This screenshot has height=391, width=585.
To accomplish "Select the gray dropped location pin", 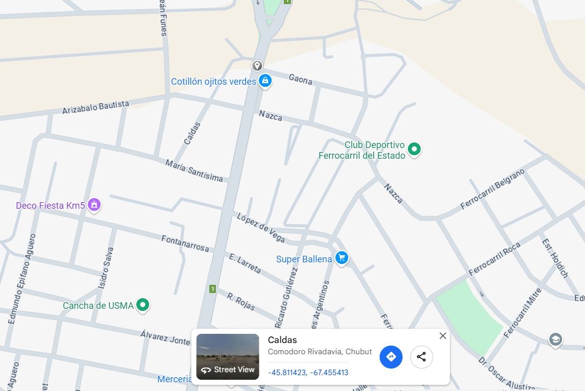I will [x=257, y=66].
